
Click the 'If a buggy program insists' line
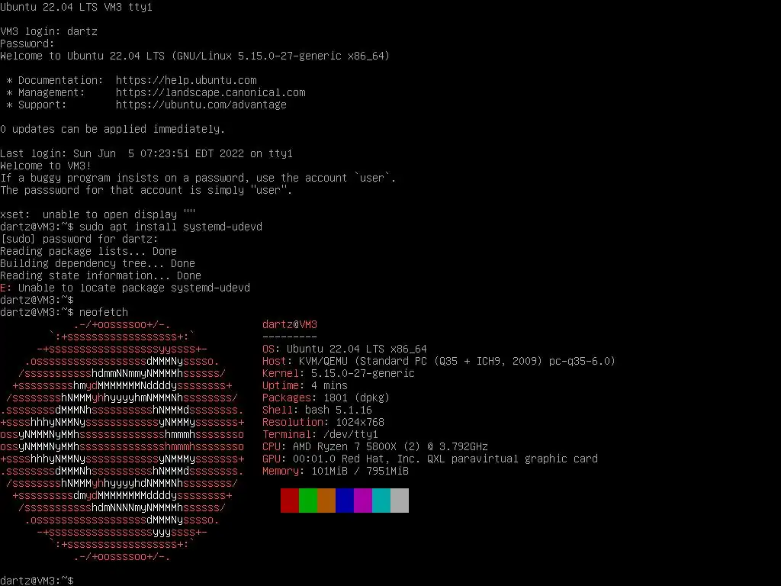198,178
